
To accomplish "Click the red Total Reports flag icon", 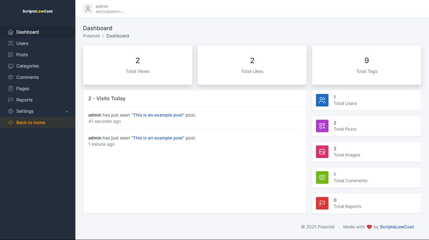I will pyautogui.click(x=322, y=203).
